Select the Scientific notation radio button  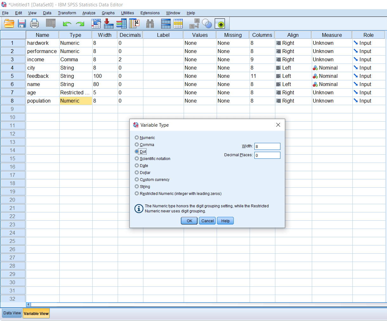tap(137, 158)
